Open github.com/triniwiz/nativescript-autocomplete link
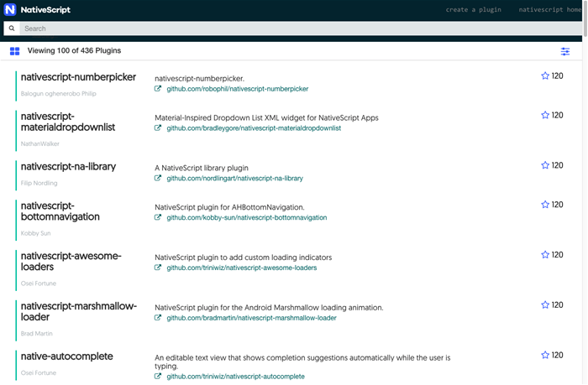Screen dimensions: 588x385 [x=235, y=377]
